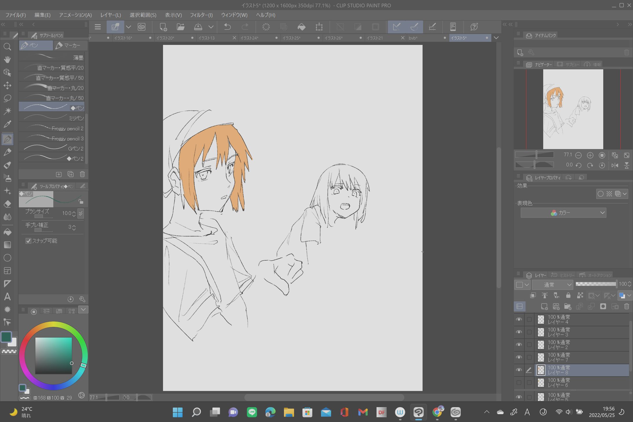Image resolution: width=633 pixels, height=422 pixels.
Task: Toggle the スナップ可能 checkbox
Action: coord(28,241)
